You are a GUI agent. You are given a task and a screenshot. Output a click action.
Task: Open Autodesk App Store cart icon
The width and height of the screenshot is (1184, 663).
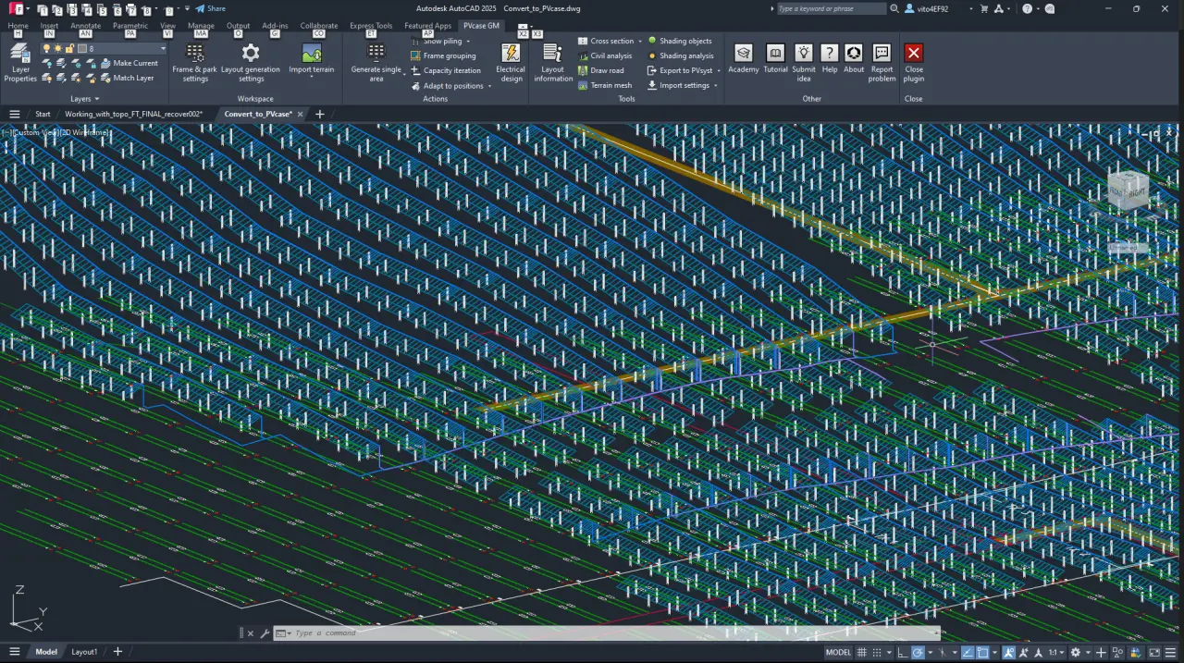click(x=984, y=8)
